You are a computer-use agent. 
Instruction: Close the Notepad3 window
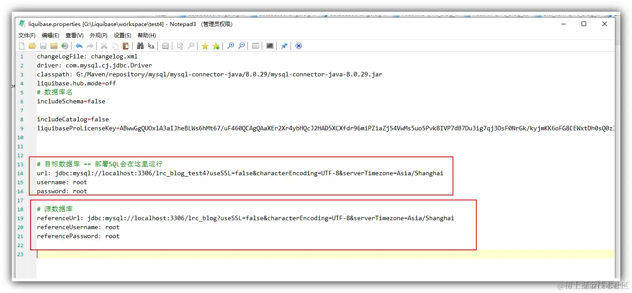pyautogui.click(x=605, y=24)
